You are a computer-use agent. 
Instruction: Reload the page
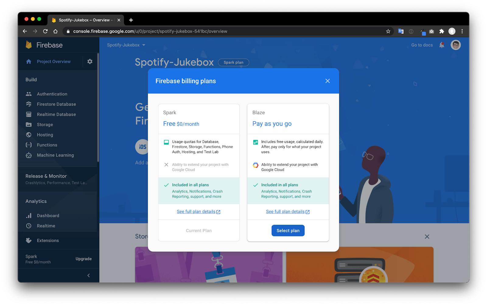coord(45,31)
